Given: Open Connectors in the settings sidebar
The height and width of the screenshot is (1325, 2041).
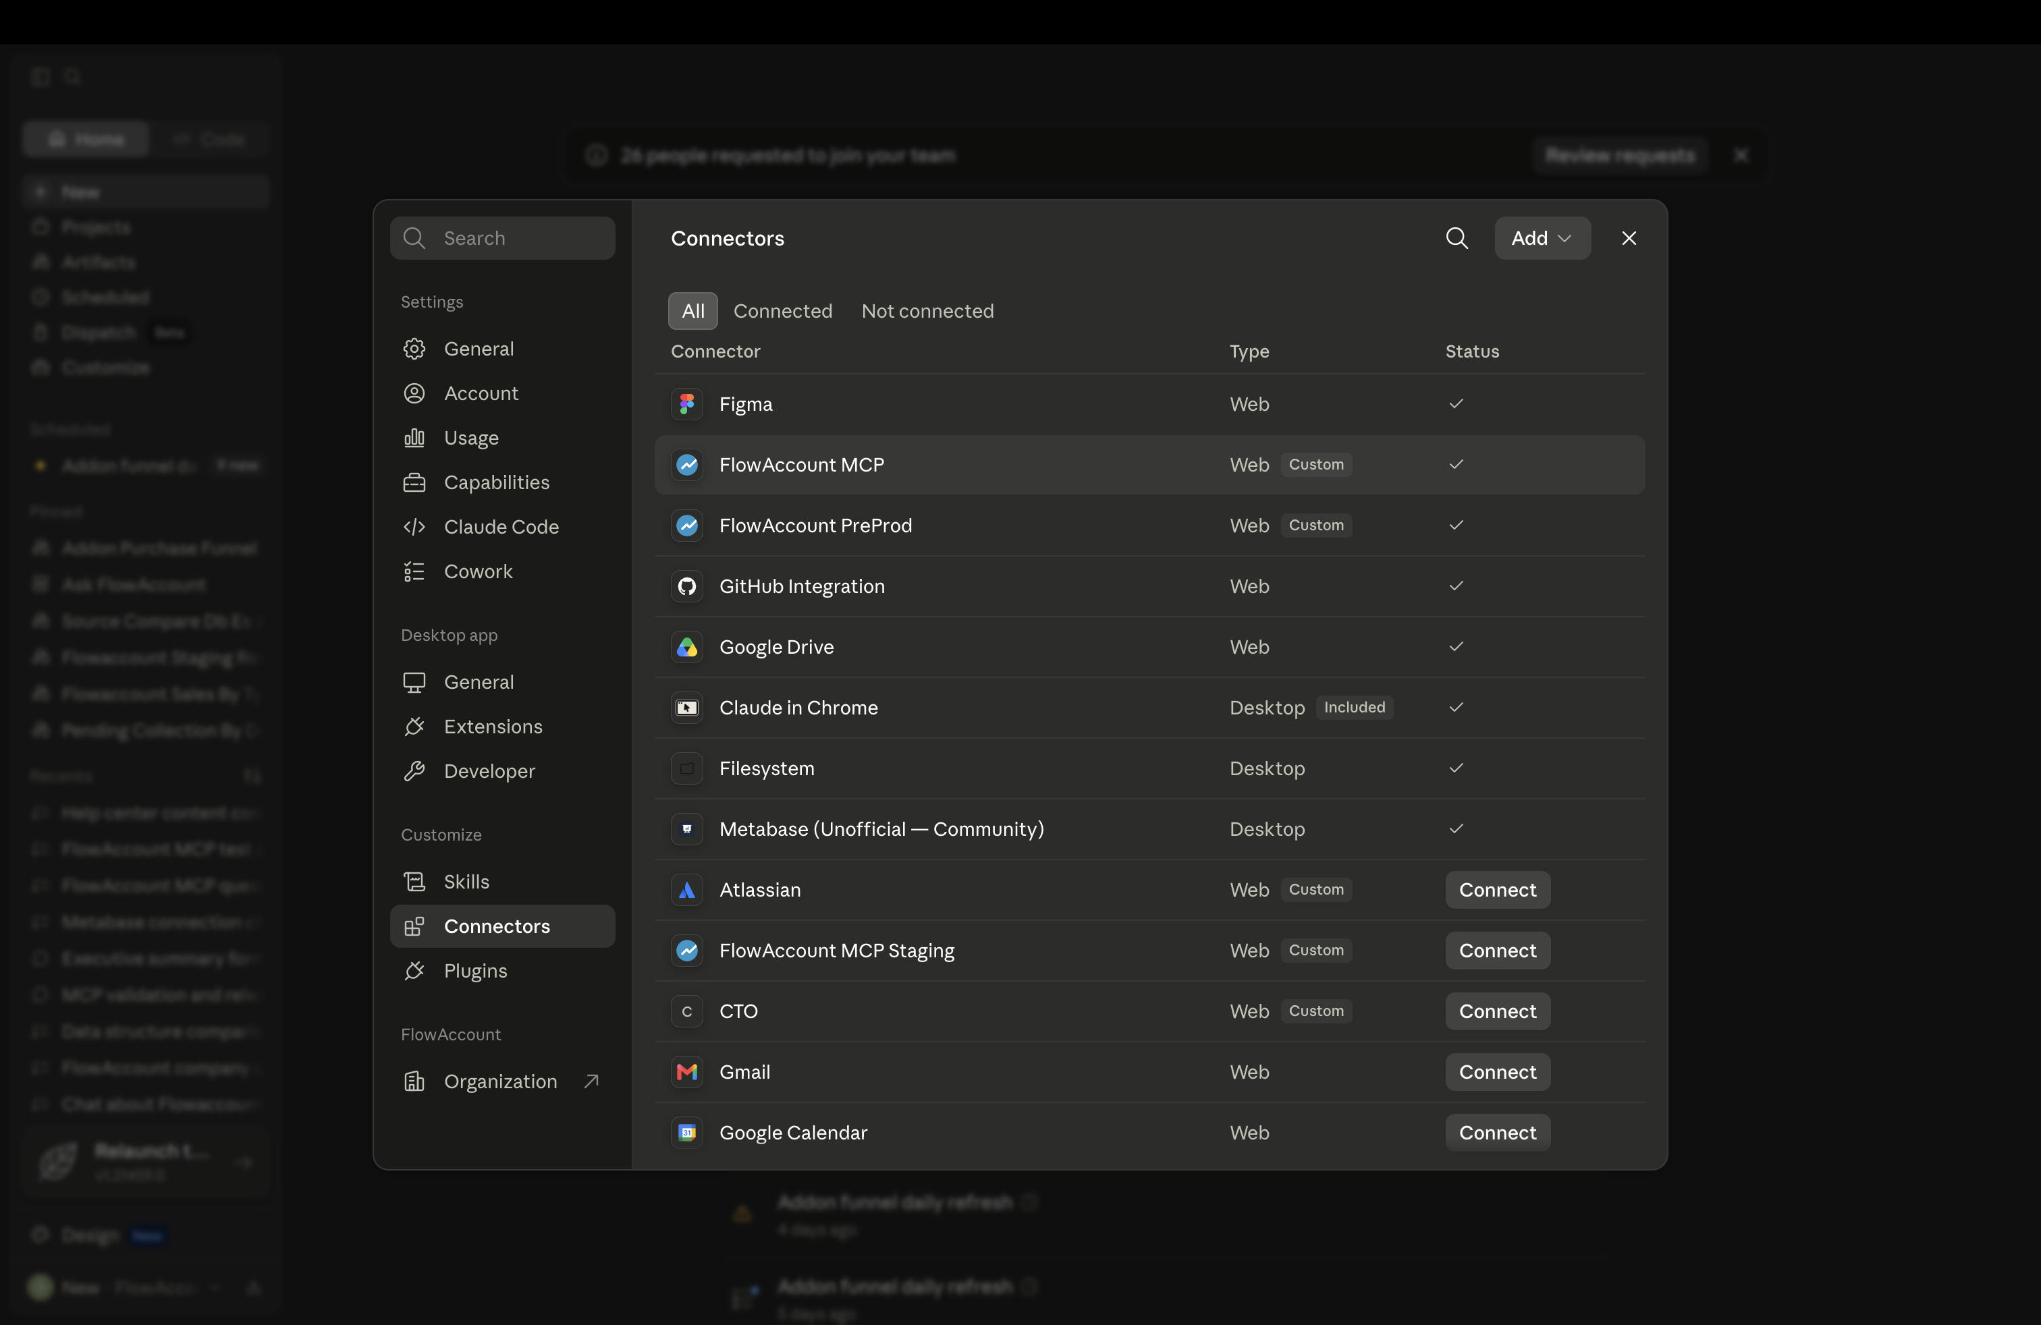Looking at the screenshot, I should 503,926.
